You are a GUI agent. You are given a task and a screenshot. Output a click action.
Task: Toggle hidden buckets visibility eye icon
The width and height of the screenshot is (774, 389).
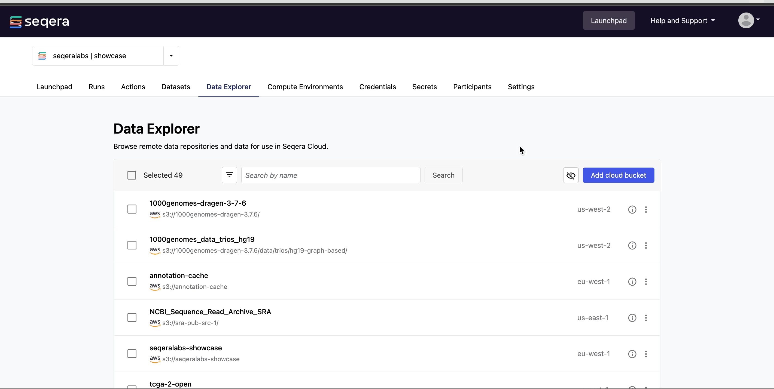point(571,175)
